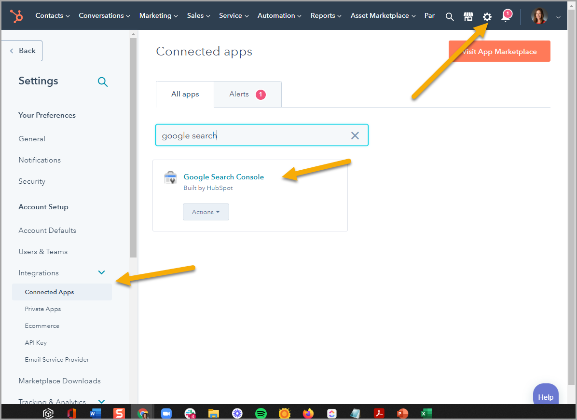Select Ecommerce in sidebar
This screenshot has height=420, width=577.
coord(42,326)
